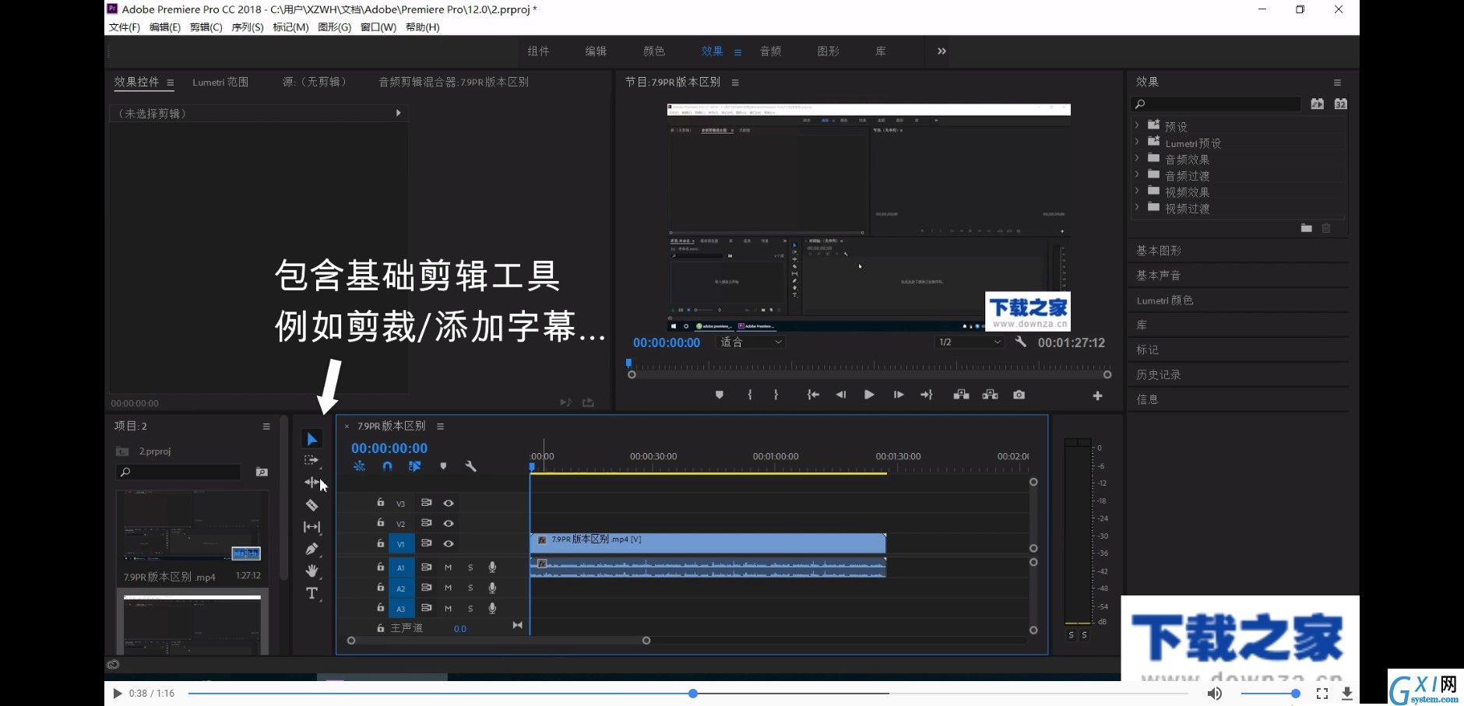Open the 序列(S) menu
This screenshot has height=706, width=1464.
click(248, 27)
